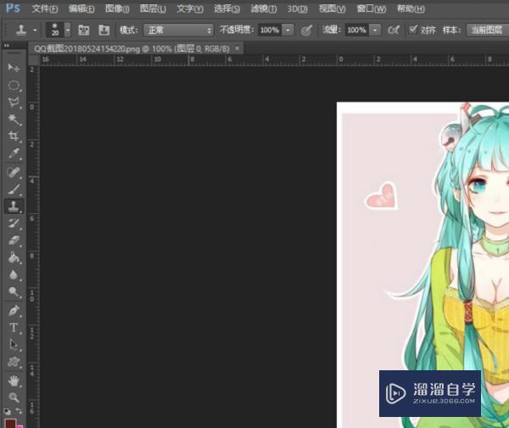This screenshot has height=428, width=509.
Task: Select the History Brush tool
Action: pyautogui.click(x=14, y=223)
